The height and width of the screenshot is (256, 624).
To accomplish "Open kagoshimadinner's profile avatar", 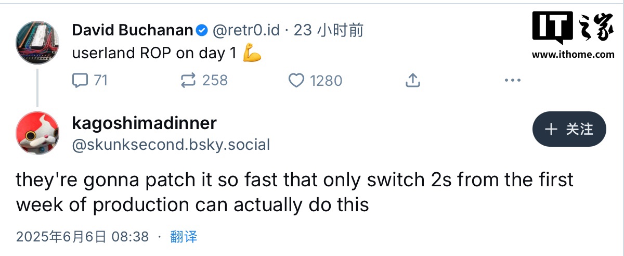I will coord(37,132).
